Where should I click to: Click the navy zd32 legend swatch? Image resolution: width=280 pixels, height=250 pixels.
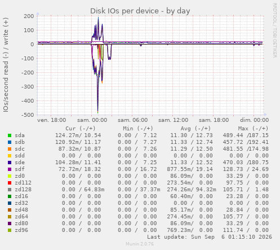click(x=10, y=203)
